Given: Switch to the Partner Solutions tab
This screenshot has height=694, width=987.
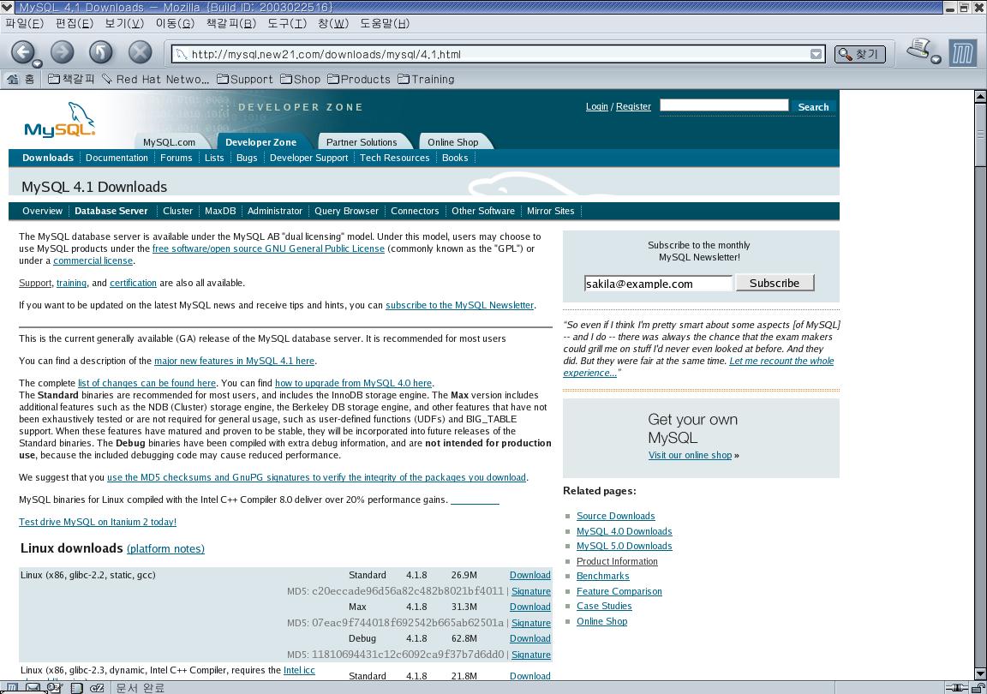Looking at the screenshot, I should pos(362,142).
